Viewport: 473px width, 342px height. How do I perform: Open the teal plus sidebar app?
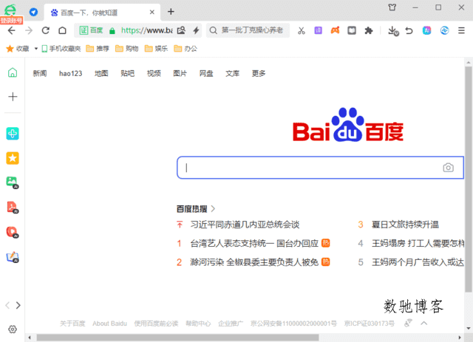[x=13, y=134]
